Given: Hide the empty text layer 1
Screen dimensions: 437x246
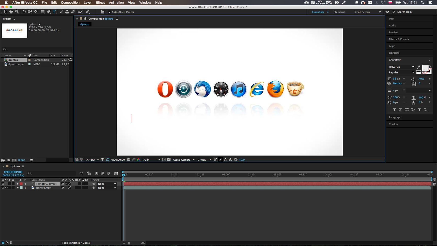Looking at the screenshot, I should (3, 184).
